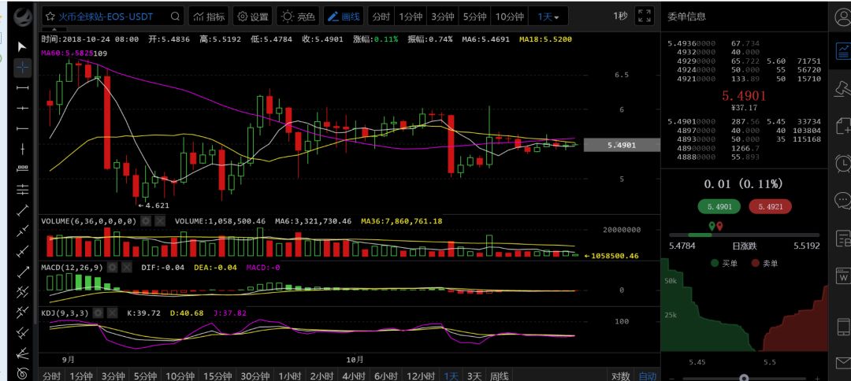Select 1小时 in bottom timeframe bar

288,376
